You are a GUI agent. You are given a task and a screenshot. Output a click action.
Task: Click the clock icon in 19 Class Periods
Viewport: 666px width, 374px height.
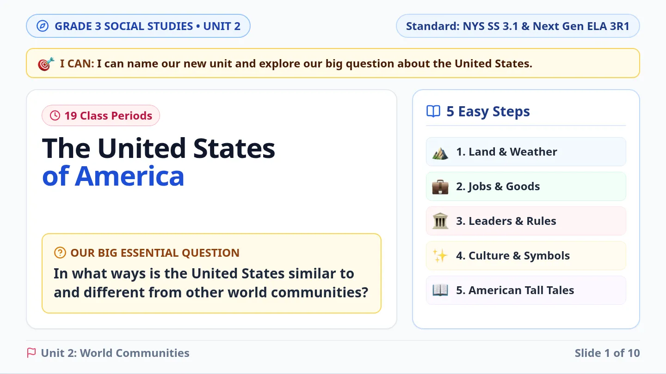[55, 115]
